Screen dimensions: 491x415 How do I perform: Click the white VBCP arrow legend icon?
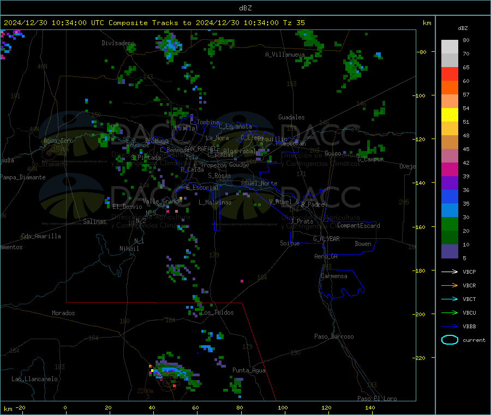[450, 272]
